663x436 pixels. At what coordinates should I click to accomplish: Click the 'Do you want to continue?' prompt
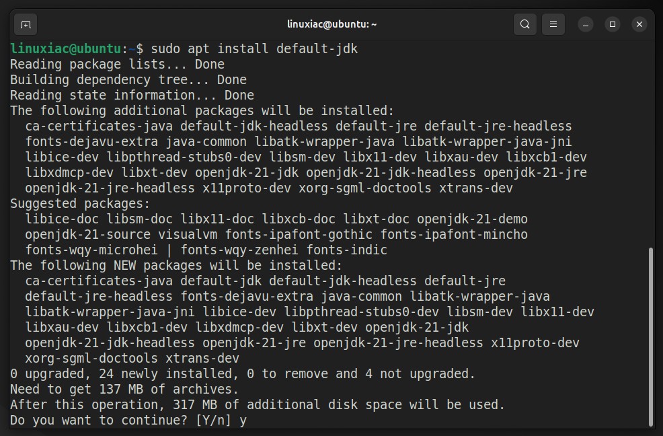coord(98,421)
